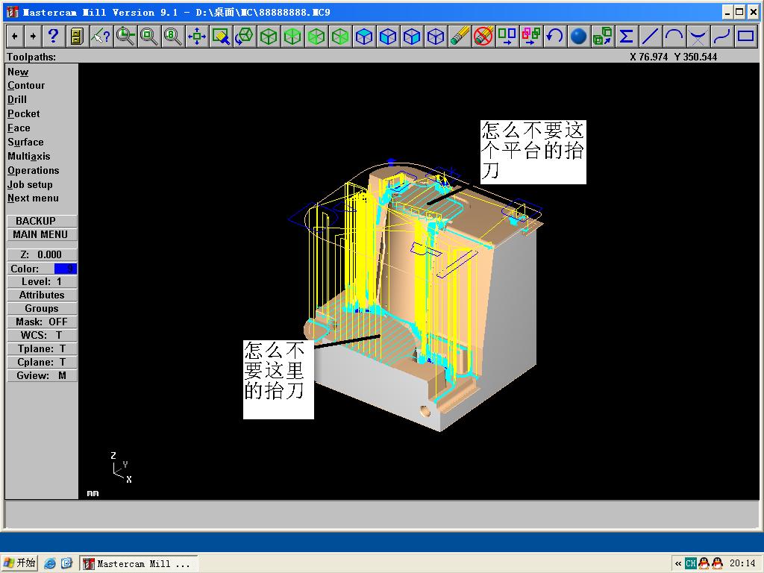Open Job setup
This screenshot has width=764, height=573.
pyautogui.click(x=30, y=184)
